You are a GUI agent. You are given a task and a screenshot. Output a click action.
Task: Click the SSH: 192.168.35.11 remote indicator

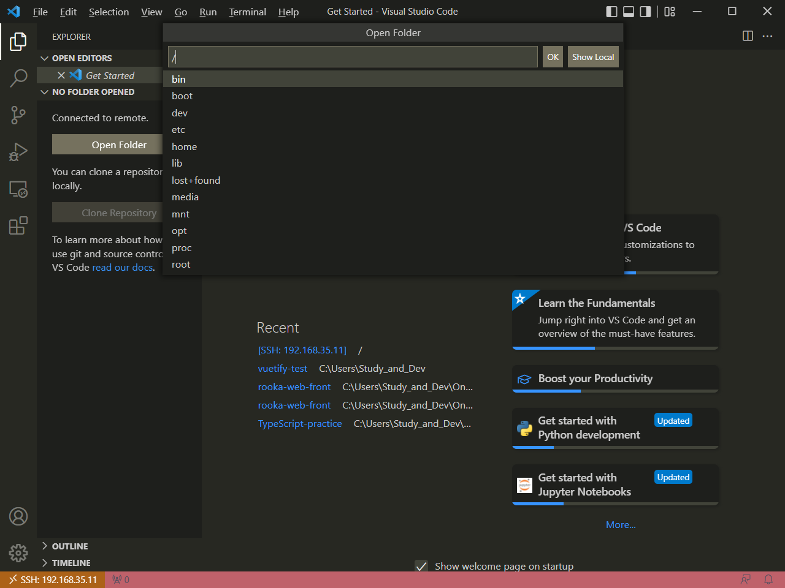[x=53, y=579]
